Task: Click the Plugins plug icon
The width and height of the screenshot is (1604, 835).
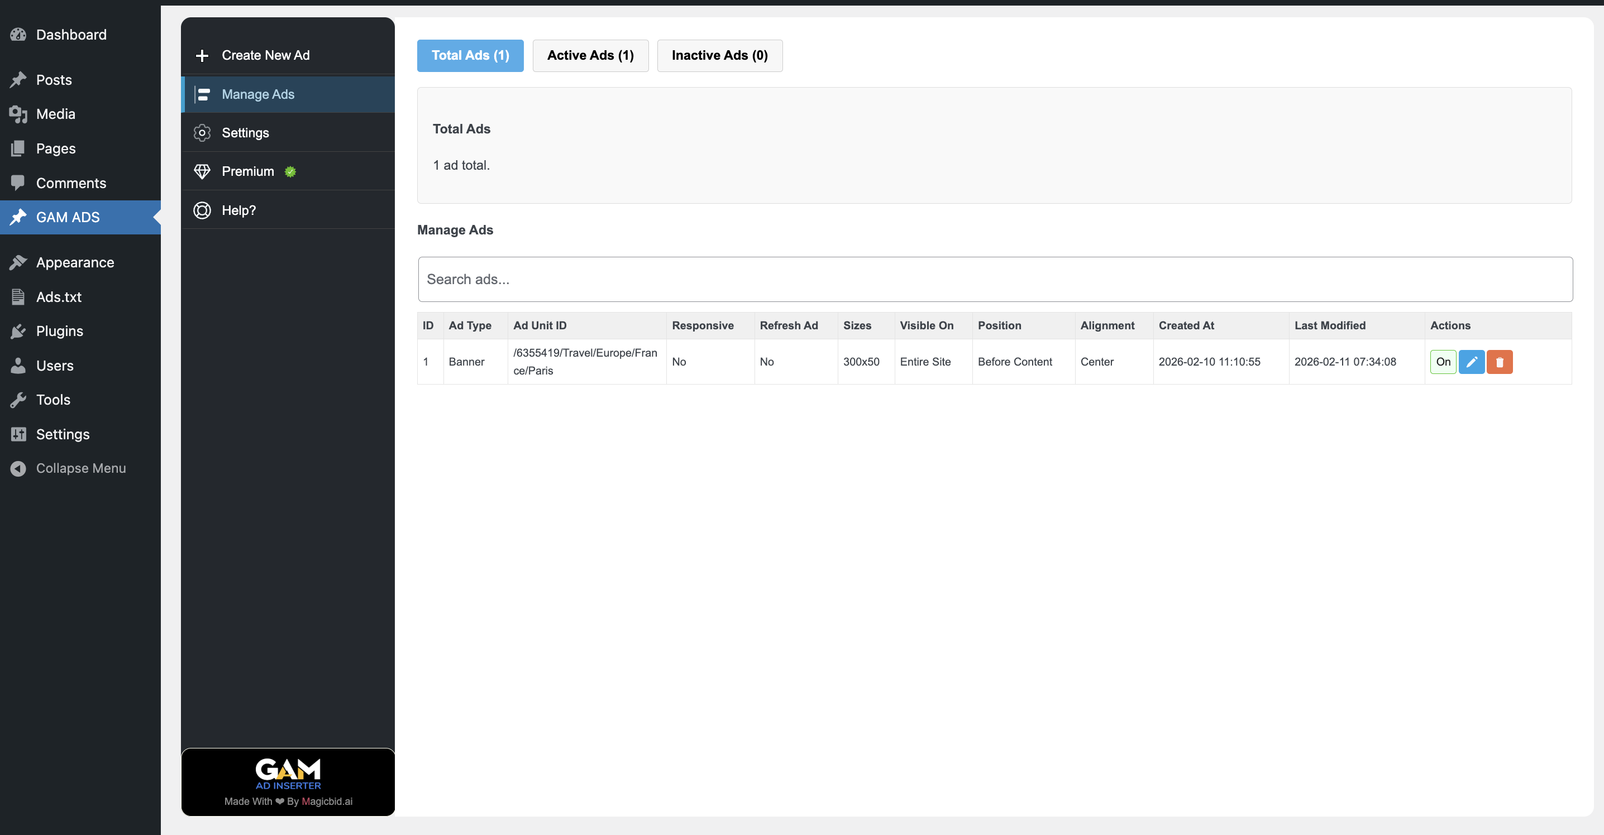Action: [18, 331]
